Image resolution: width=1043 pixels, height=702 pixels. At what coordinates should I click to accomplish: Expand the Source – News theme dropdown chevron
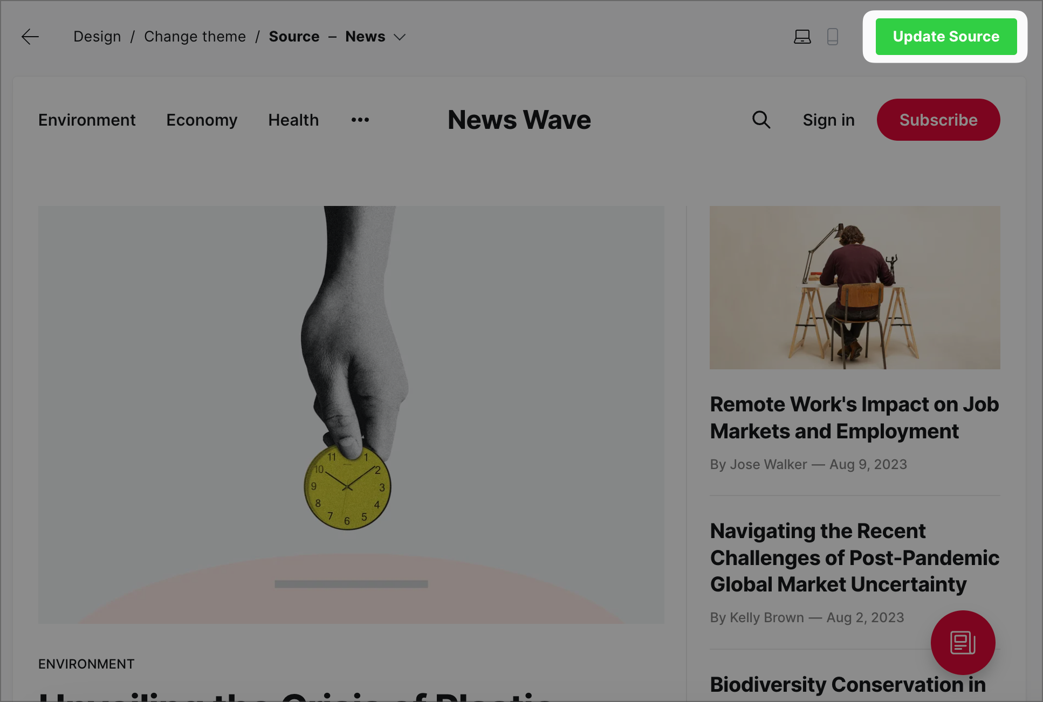[400, 37]
